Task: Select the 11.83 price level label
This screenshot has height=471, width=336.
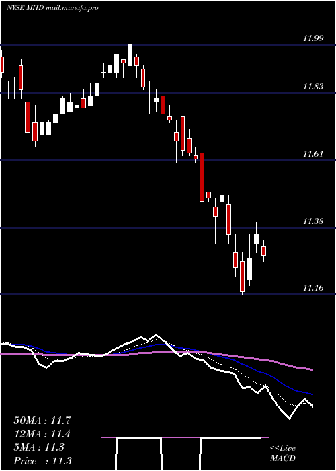Action: coord(313,87)
